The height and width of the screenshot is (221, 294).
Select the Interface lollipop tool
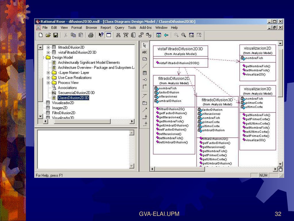click(144, 80)
